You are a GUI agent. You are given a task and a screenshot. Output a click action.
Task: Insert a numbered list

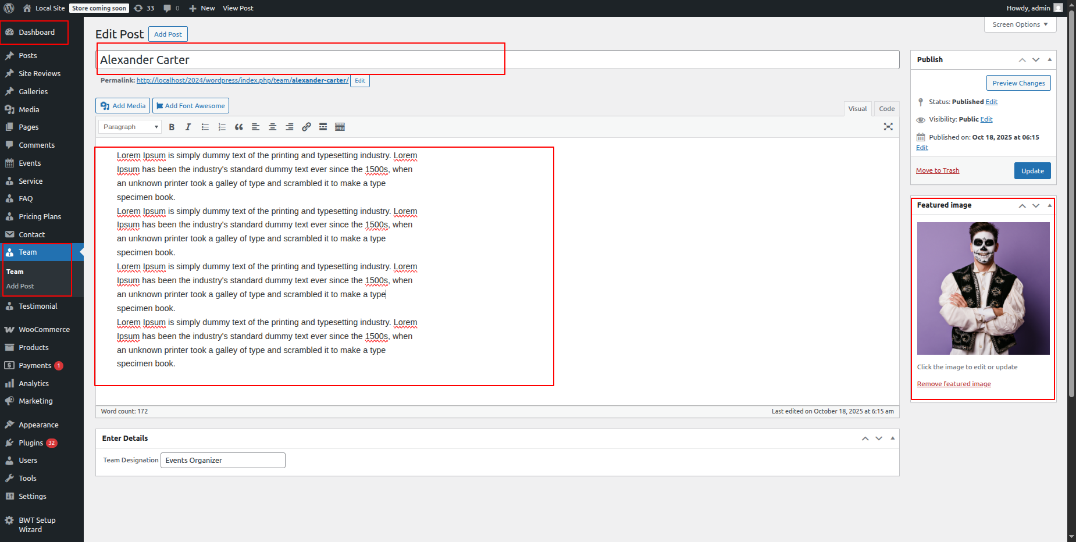(x=222, y=127)
